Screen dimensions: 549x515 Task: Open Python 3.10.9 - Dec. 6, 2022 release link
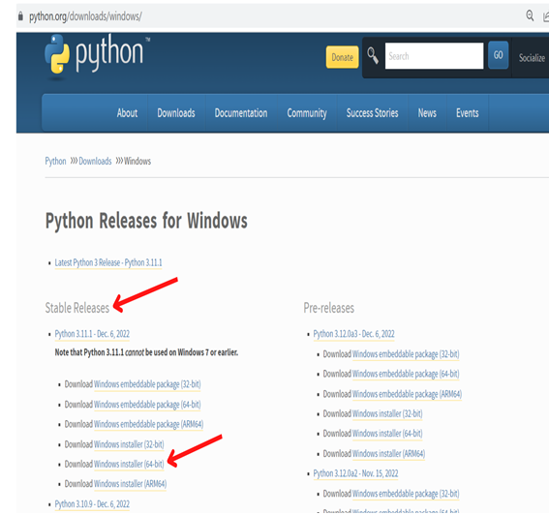tap(92, 504)
